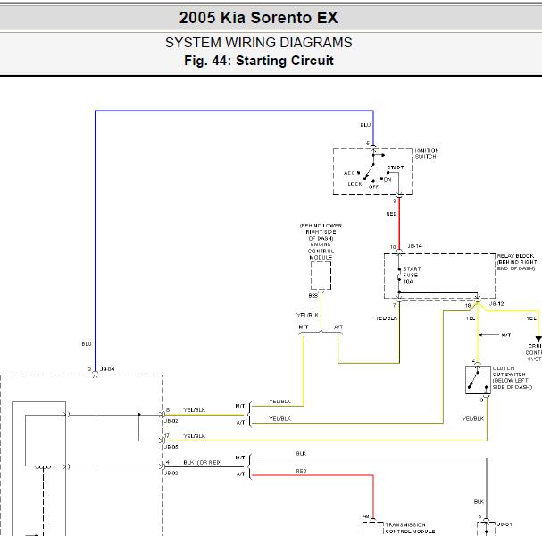Select the JB-12 connector label
Screen dimensions: 542x536
(496, 304)
